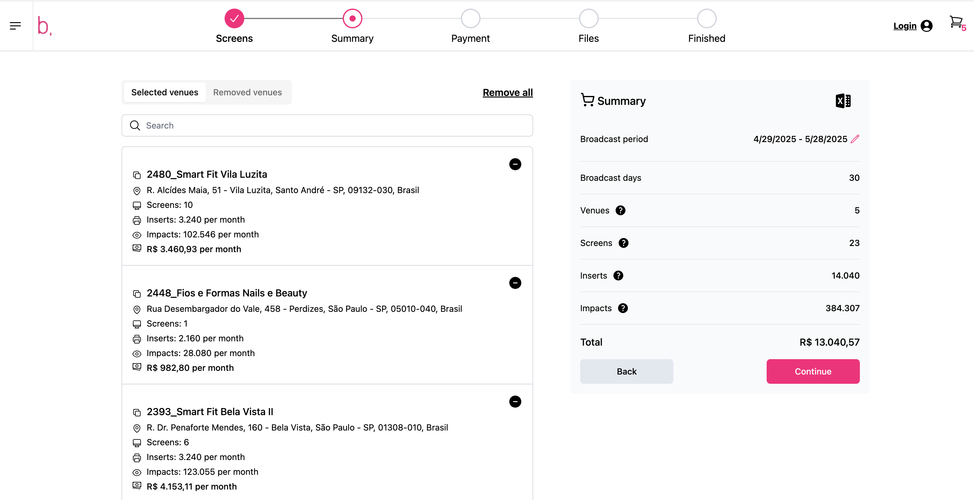Edit broadcast period with pencil icon
Screen dimensions: 974x500
[x=855, y=139]
